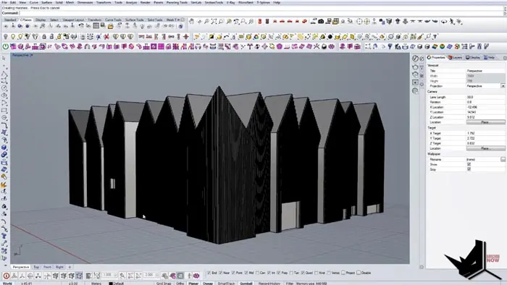Click the camera icon in top toolbar

(321, 22)
